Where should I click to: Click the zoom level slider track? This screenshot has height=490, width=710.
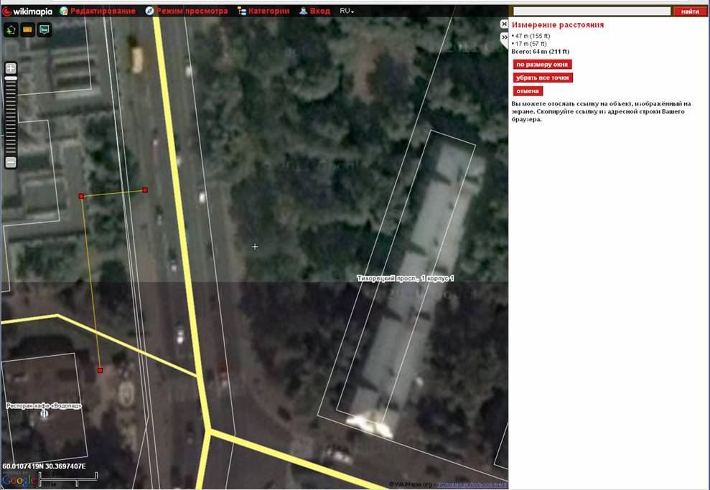(11, 115)
